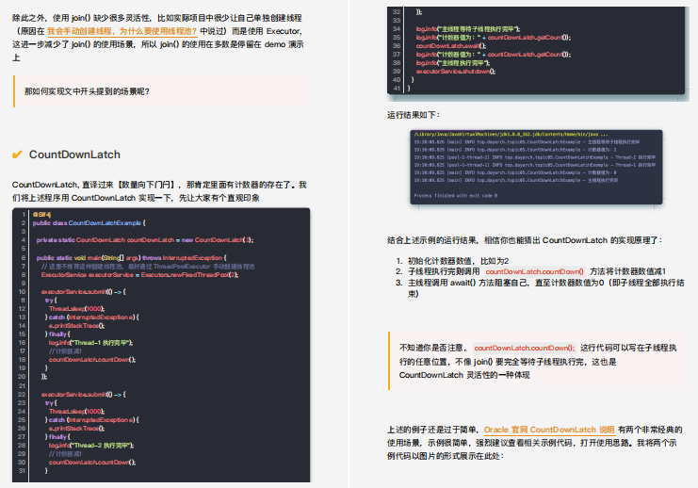Click the Executors.newFixedThreadPool(2) line
Viewport: 698px width, 488px height.
(139, 275)
